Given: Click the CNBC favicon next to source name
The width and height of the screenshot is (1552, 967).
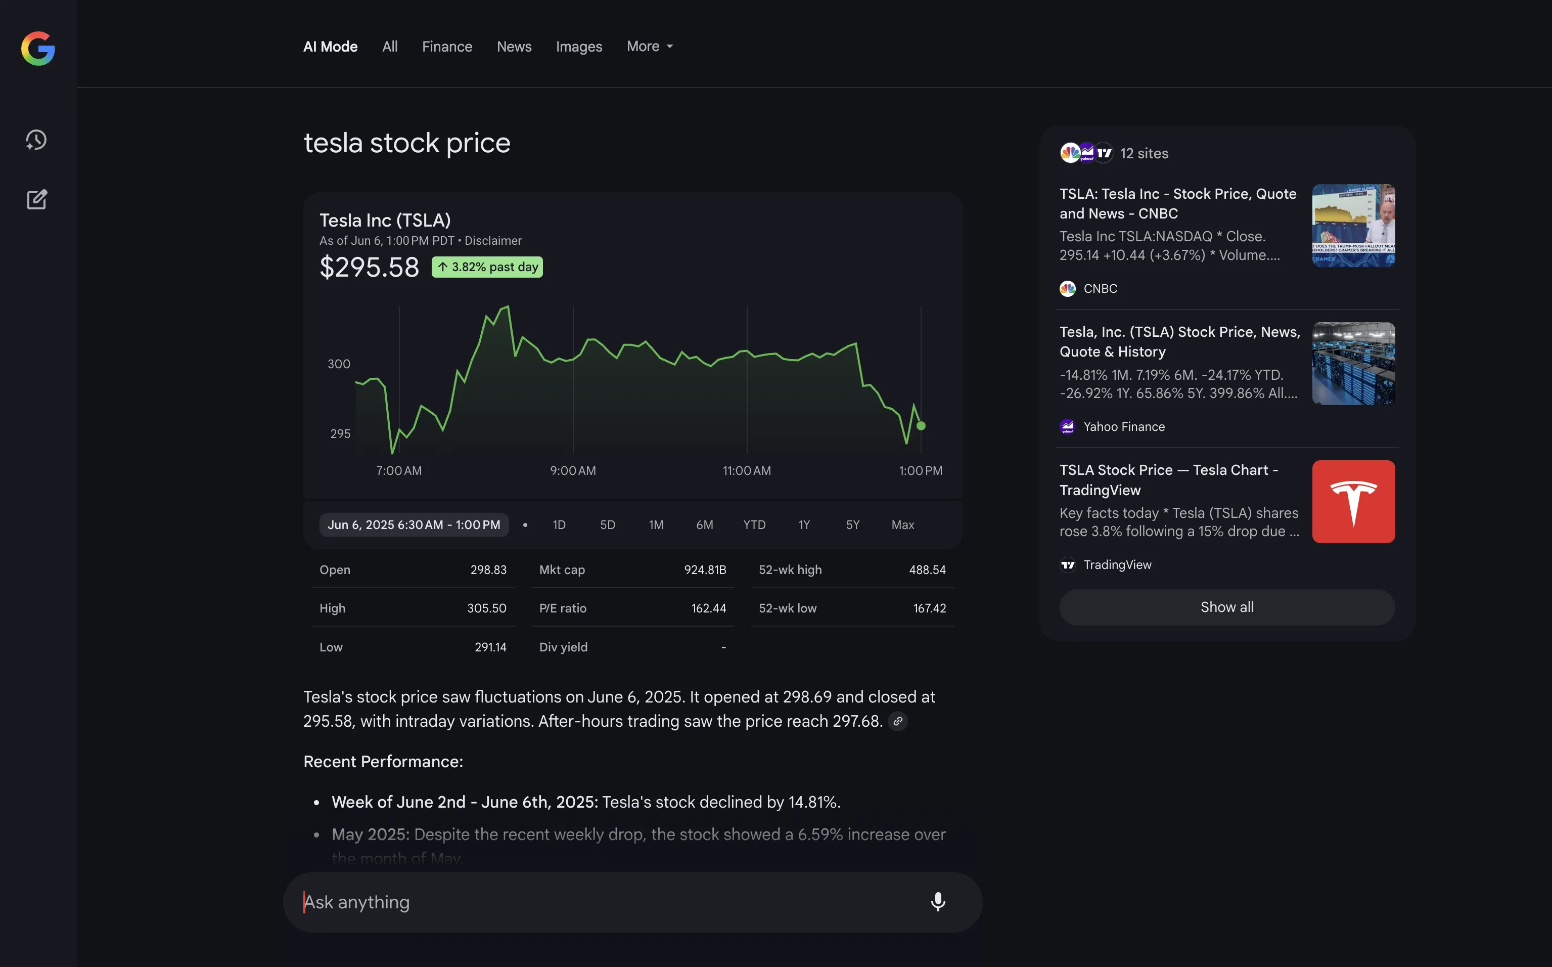Looking at the screenshot, I should 1068,289.
